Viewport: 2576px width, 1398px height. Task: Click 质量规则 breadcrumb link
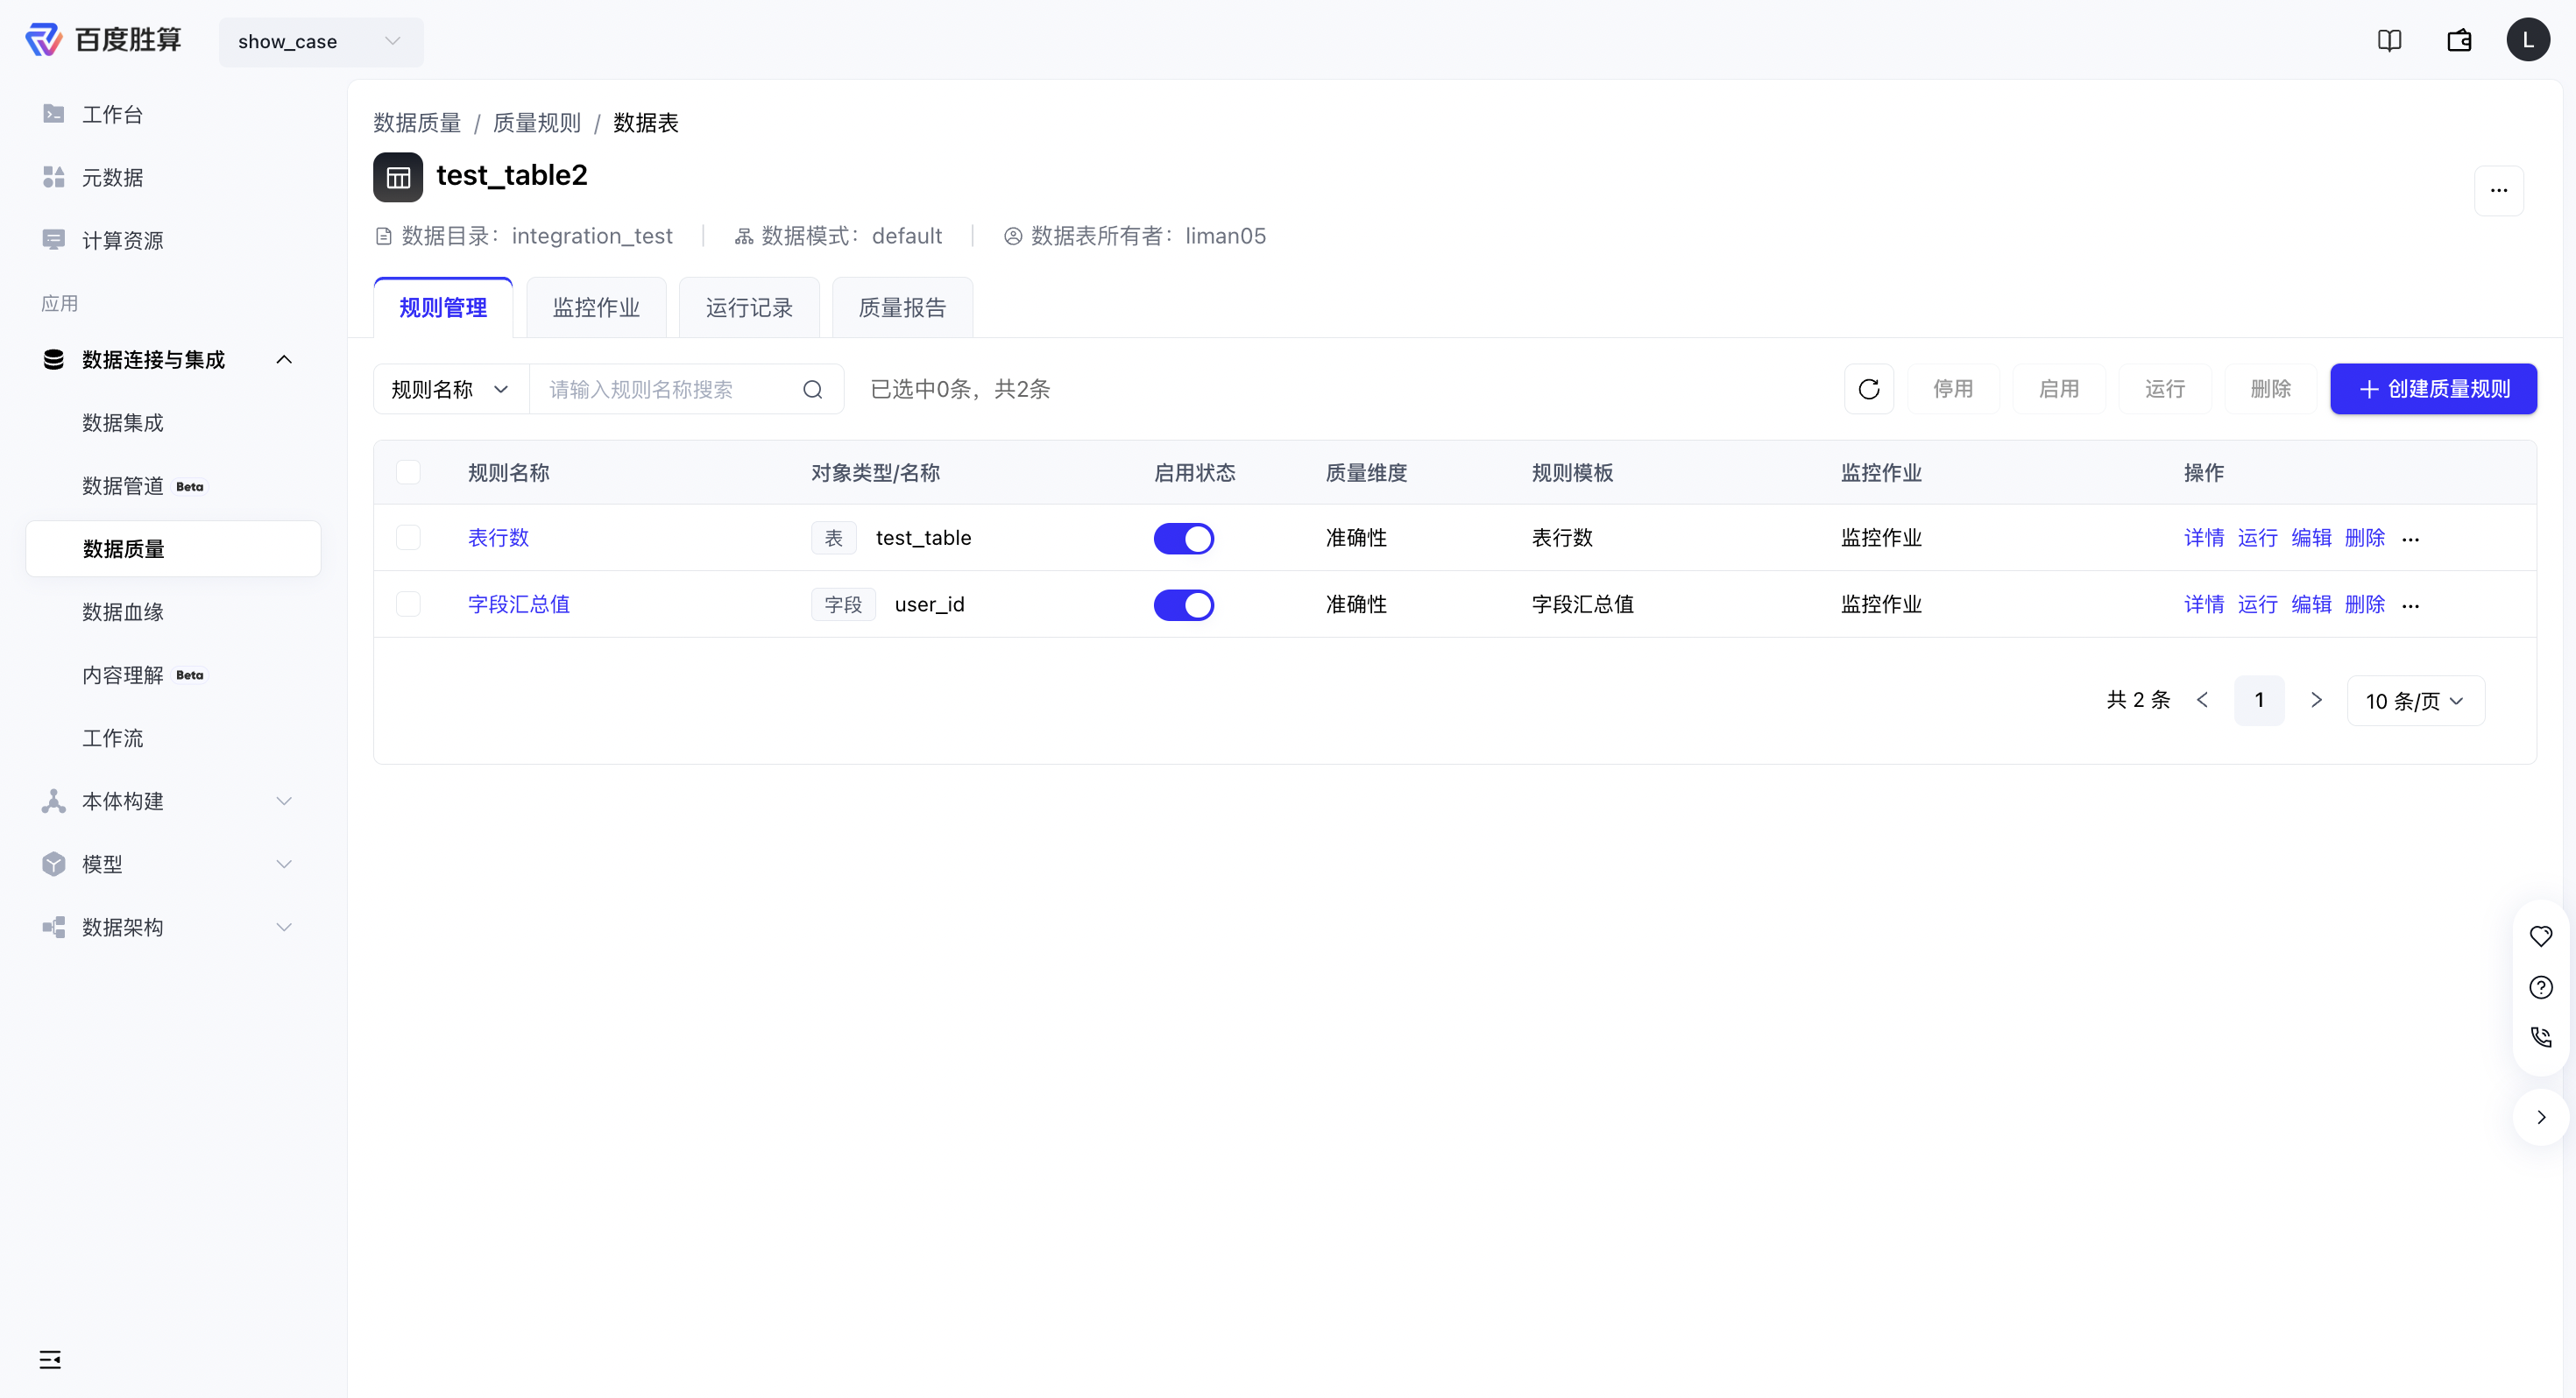tap(536, 123)
